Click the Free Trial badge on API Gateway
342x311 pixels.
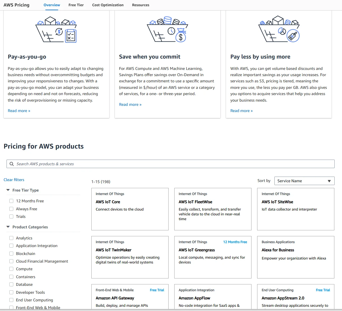pyautogui.click(x=157, y=290)
